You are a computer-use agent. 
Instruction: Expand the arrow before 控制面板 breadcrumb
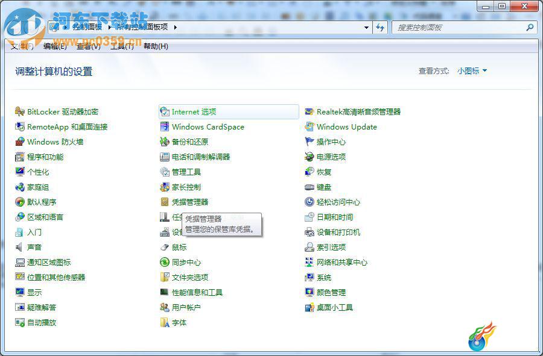point(66,27)
